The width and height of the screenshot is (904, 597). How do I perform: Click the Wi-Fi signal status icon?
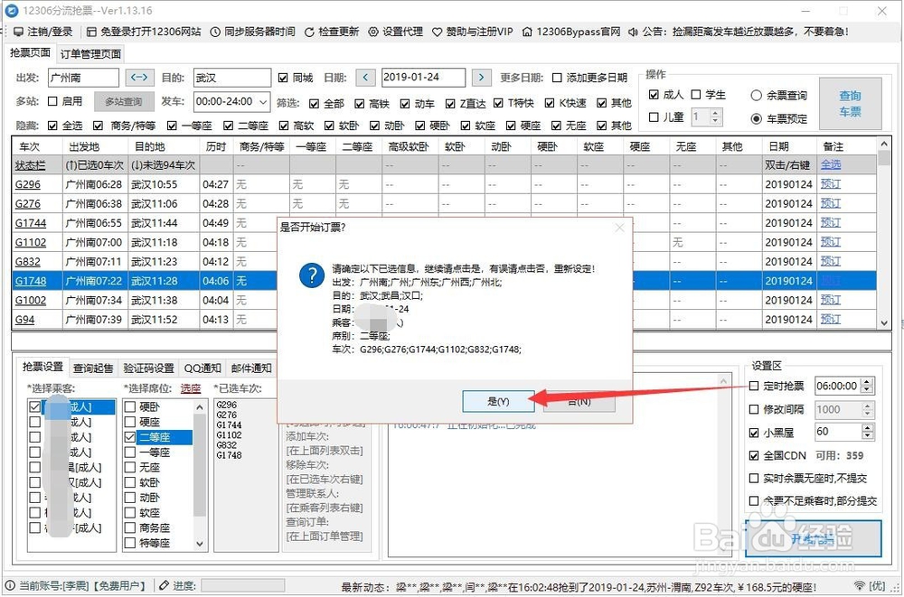pos(860,585)
